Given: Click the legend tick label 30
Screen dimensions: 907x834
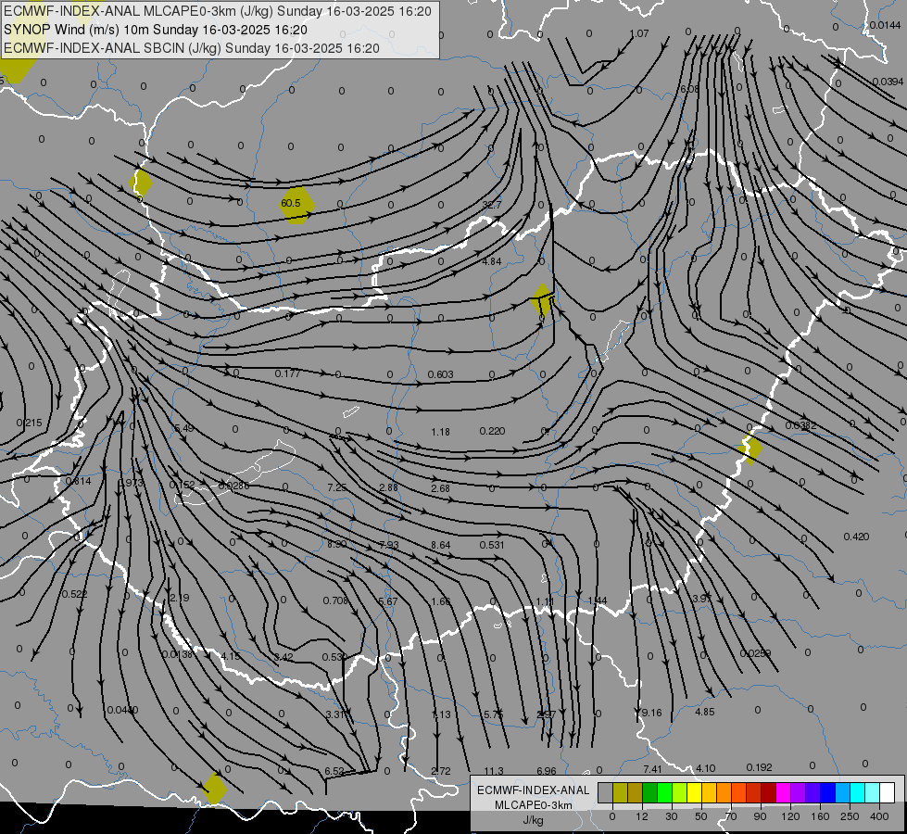Looking at the screenshot, I should (x=671, y=816).
